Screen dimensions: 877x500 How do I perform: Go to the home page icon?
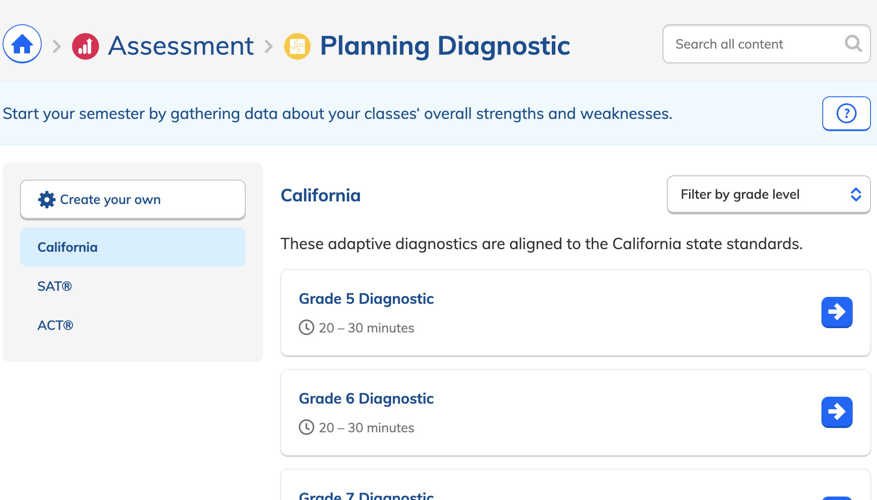coord(22,44)
